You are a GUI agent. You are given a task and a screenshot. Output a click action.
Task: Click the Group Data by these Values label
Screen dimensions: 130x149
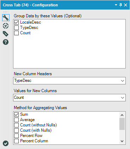pos(48,16)
